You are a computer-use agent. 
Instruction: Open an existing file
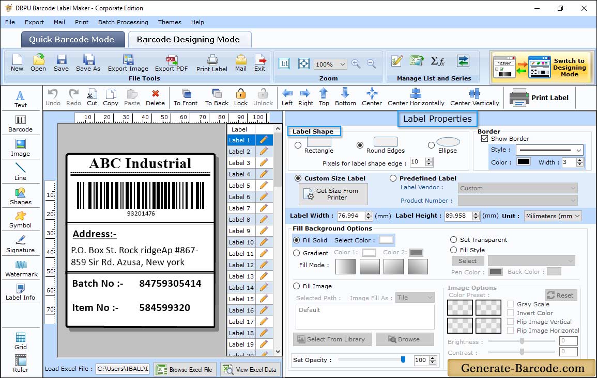[x=38, y=63]
